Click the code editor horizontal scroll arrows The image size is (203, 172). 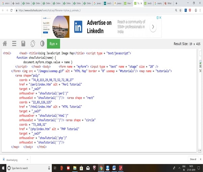(200, 150)
